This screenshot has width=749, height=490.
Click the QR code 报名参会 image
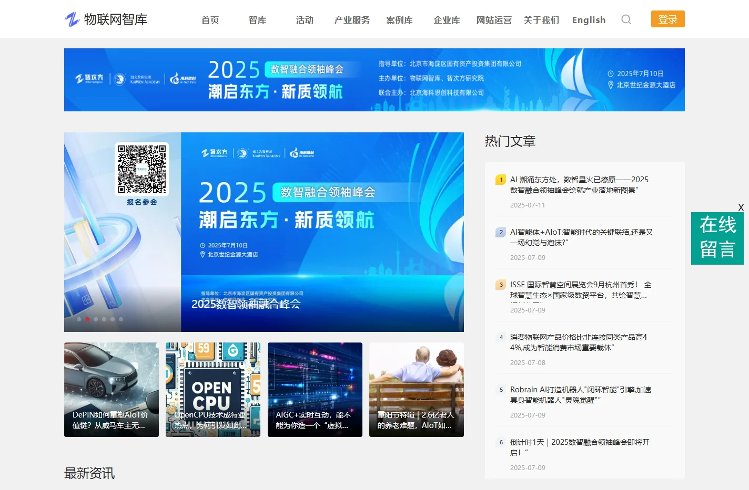click(142, 169)
